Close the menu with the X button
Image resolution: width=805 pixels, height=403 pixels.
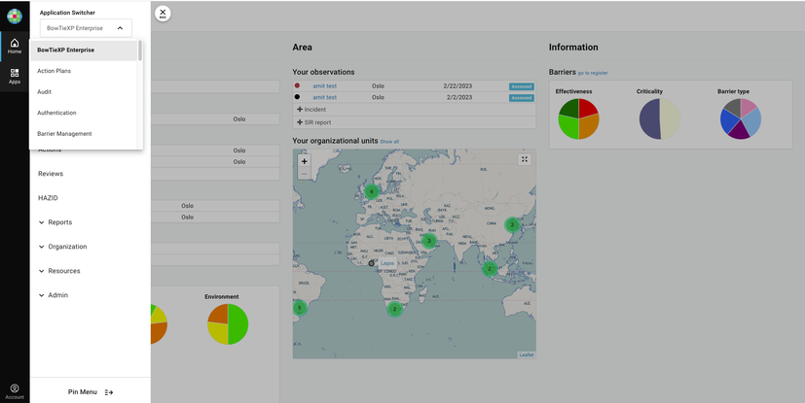tap(163, 14)
